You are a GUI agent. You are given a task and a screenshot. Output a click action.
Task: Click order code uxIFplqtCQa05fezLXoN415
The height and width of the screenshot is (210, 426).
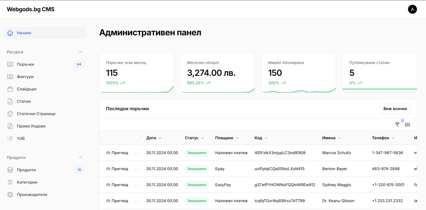[279, 169]
